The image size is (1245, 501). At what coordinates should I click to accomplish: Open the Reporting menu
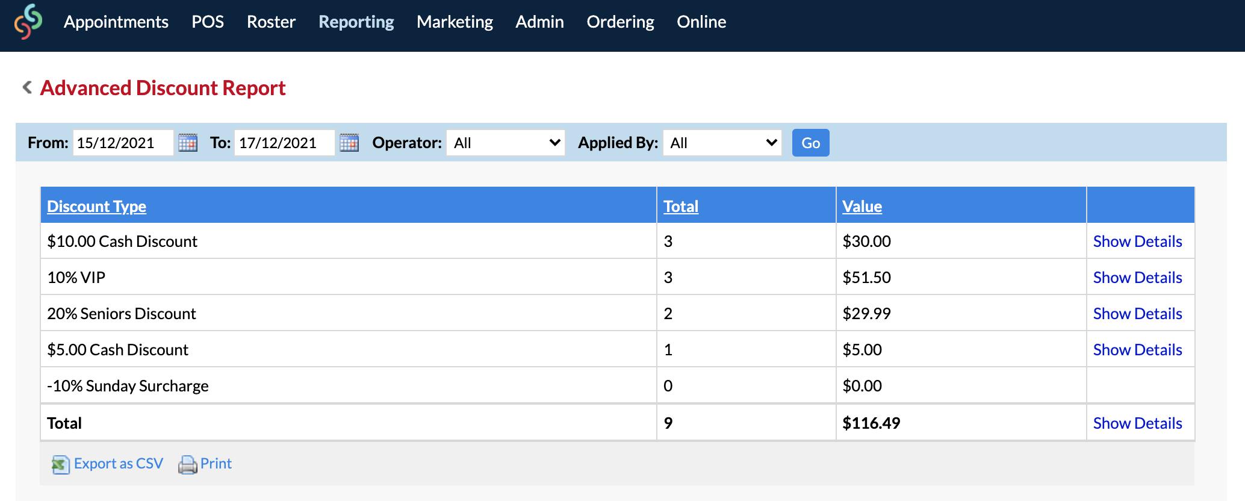pos(356,22)
